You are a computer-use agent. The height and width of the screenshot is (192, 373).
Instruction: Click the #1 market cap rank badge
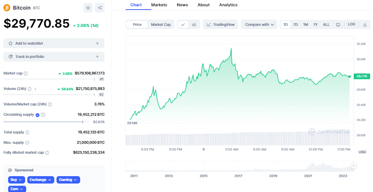click(x=102, y=79)
